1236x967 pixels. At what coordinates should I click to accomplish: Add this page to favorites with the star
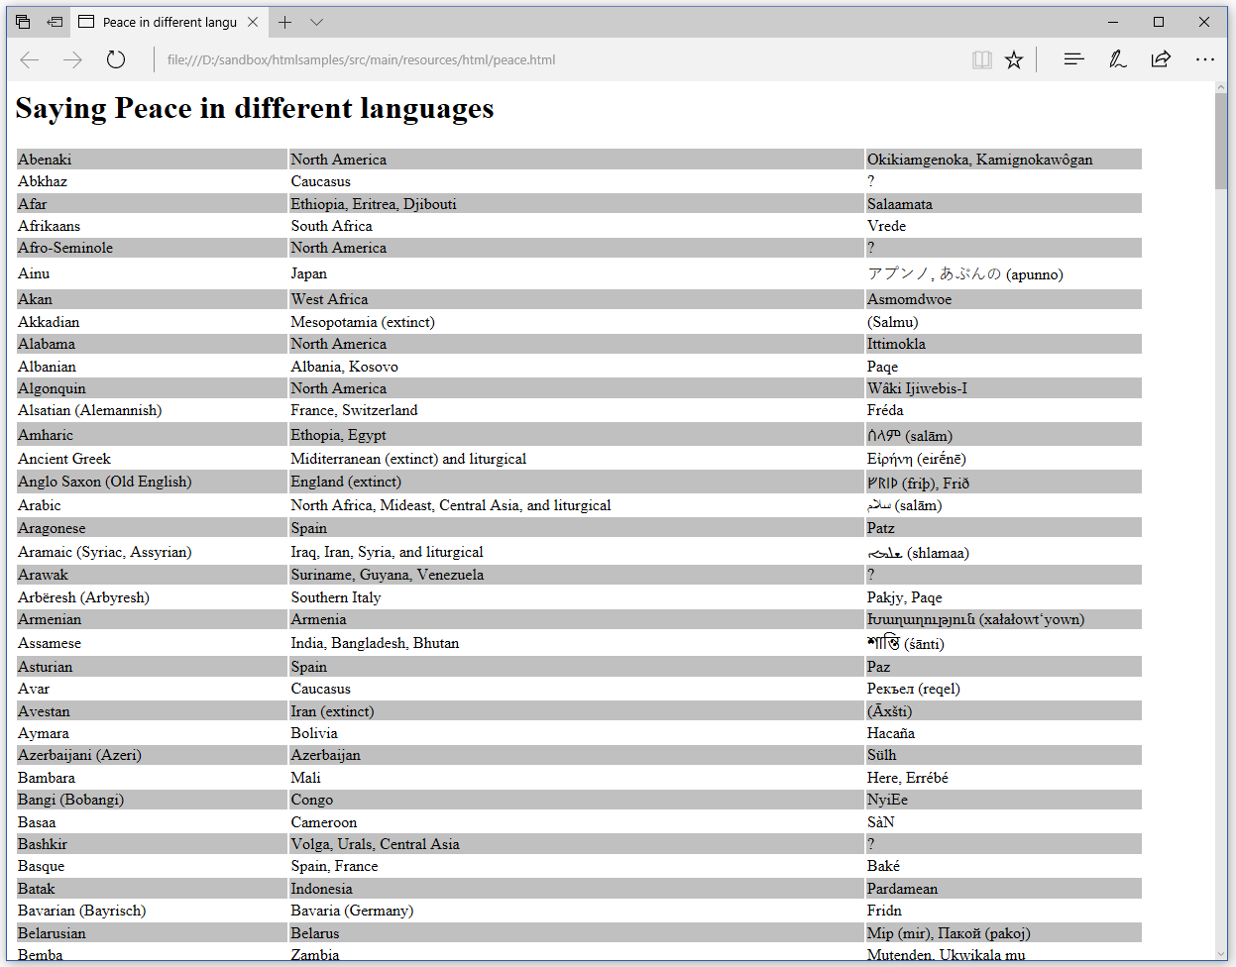(x=1014, y=59)
